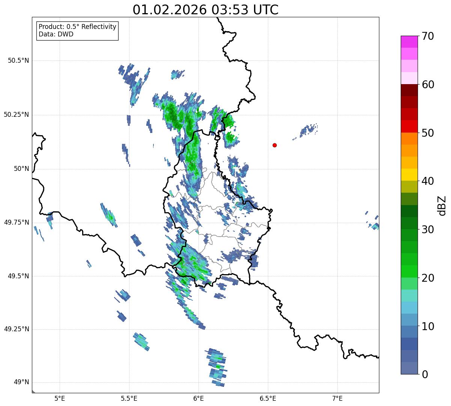Click the 6°E longitude label
451x406 pixels.
(199, 398)
